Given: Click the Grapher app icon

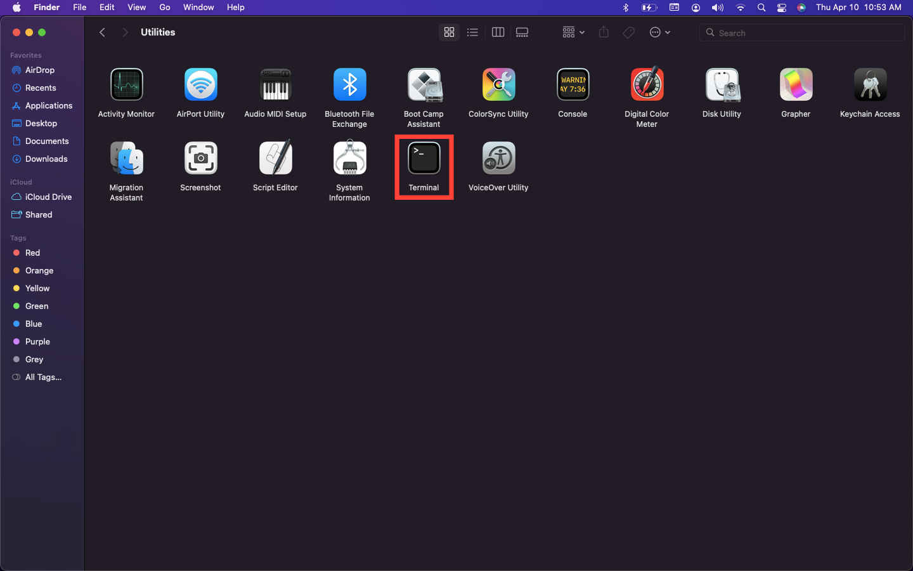Looking at the screenshot, I should (x=796, y=85).
